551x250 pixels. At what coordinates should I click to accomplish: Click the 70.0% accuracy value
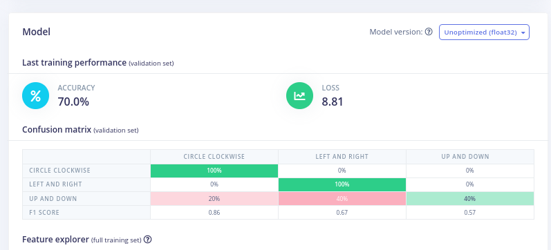pos(73,102)
